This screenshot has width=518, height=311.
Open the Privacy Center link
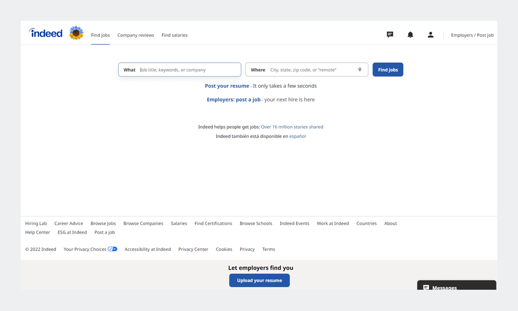point(193,249)
